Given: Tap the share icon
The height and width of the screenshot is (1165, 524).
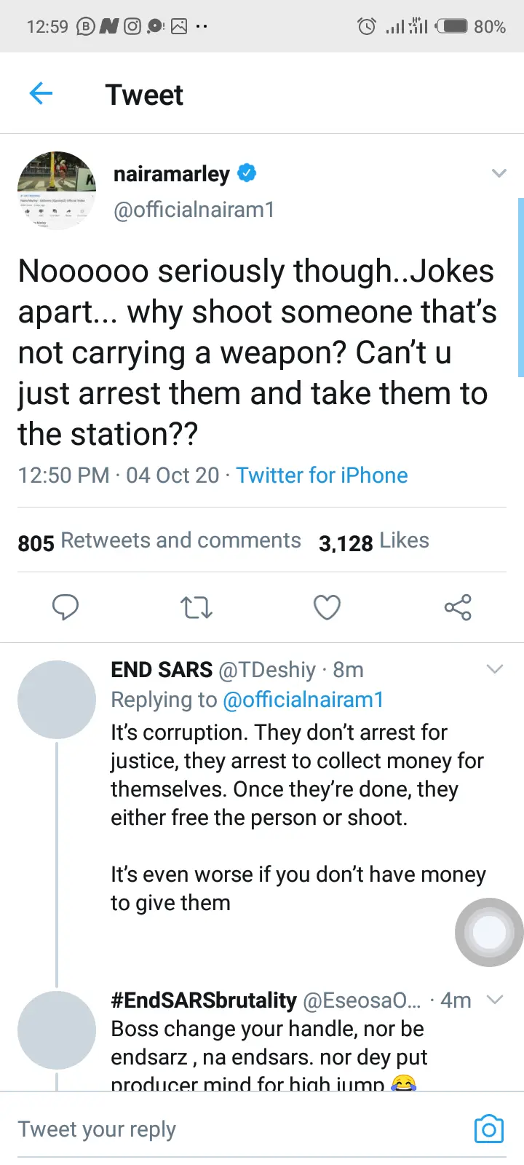Looking at the screenshot, I should coord(458,607).
